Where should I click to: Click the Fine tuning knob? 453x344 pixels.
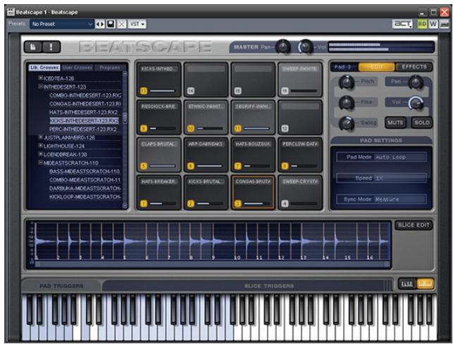click(x=346, y=103)
